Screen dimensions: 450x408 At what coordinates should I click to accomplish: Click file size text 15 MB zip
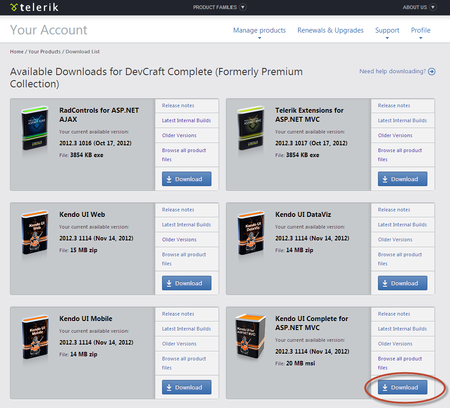point(84,250)
